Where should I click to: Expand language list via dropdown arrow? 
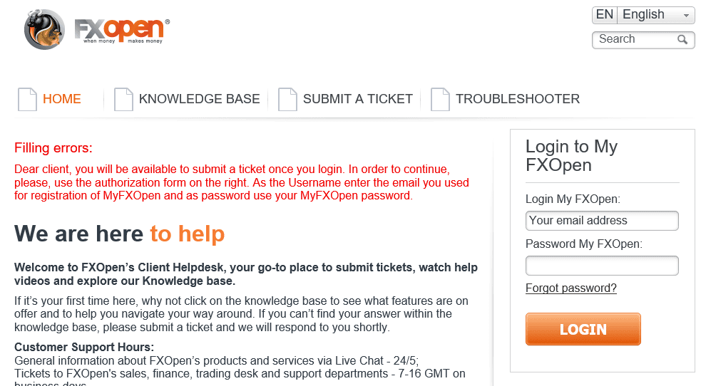coord(686,16)
